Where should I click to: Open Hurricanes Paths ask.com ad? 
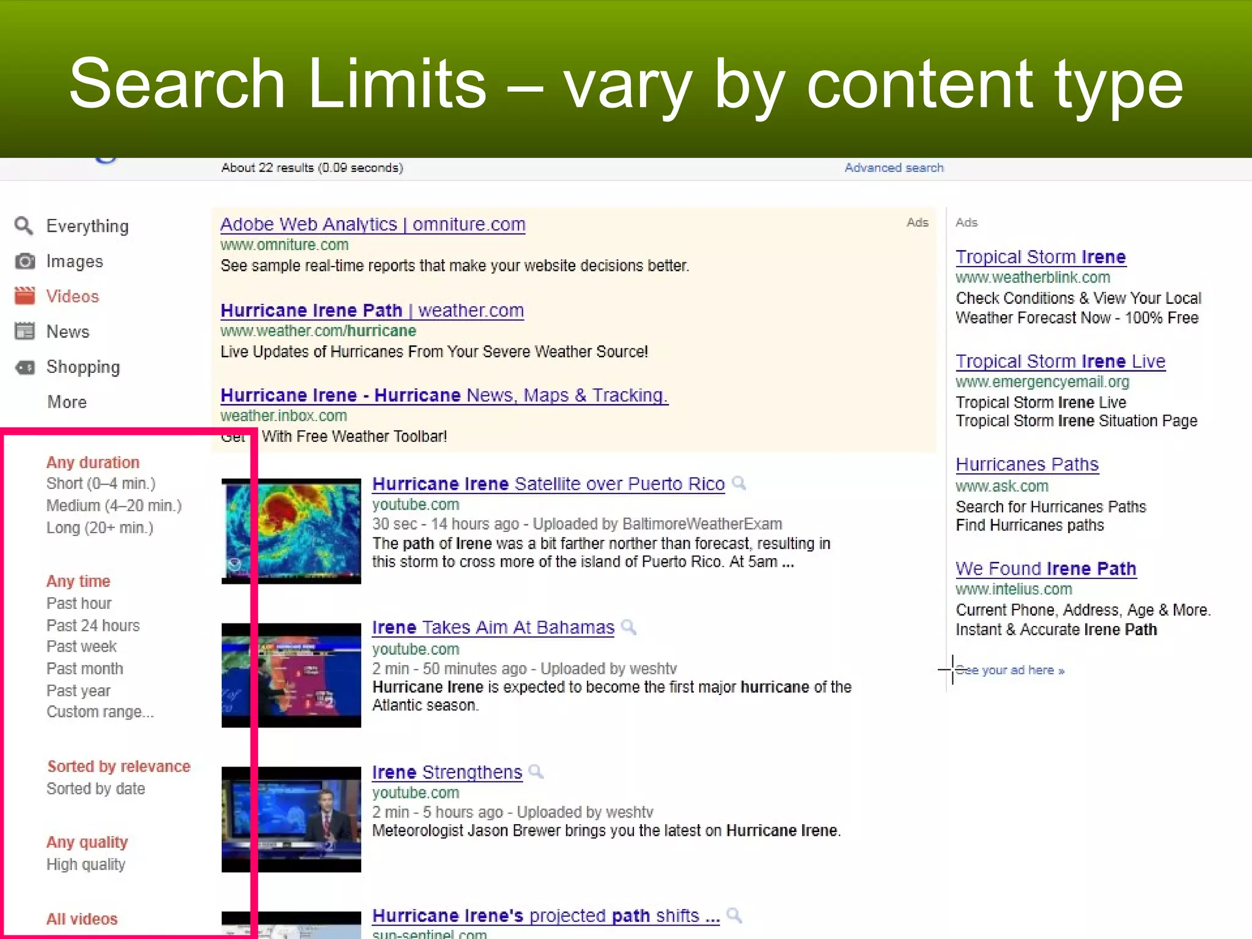[1027, 465]
